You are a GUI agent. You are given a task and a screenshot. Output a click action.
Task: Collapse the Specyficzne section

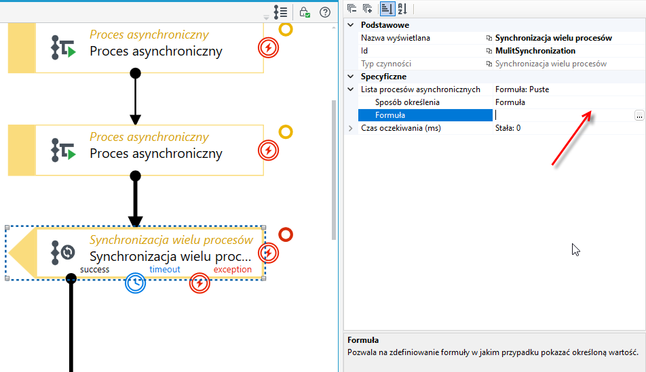coord(351,77)
